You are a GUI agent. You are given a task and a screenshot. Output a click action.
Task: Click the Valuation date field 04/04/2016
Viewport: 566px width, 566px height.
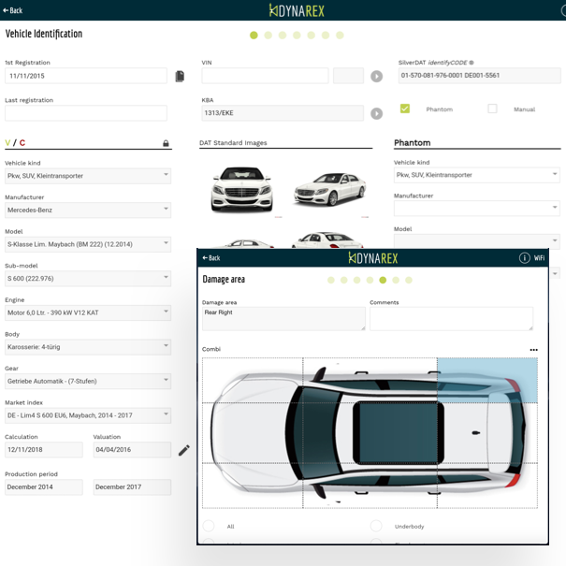pyautogui.click(x=132, y=450)
